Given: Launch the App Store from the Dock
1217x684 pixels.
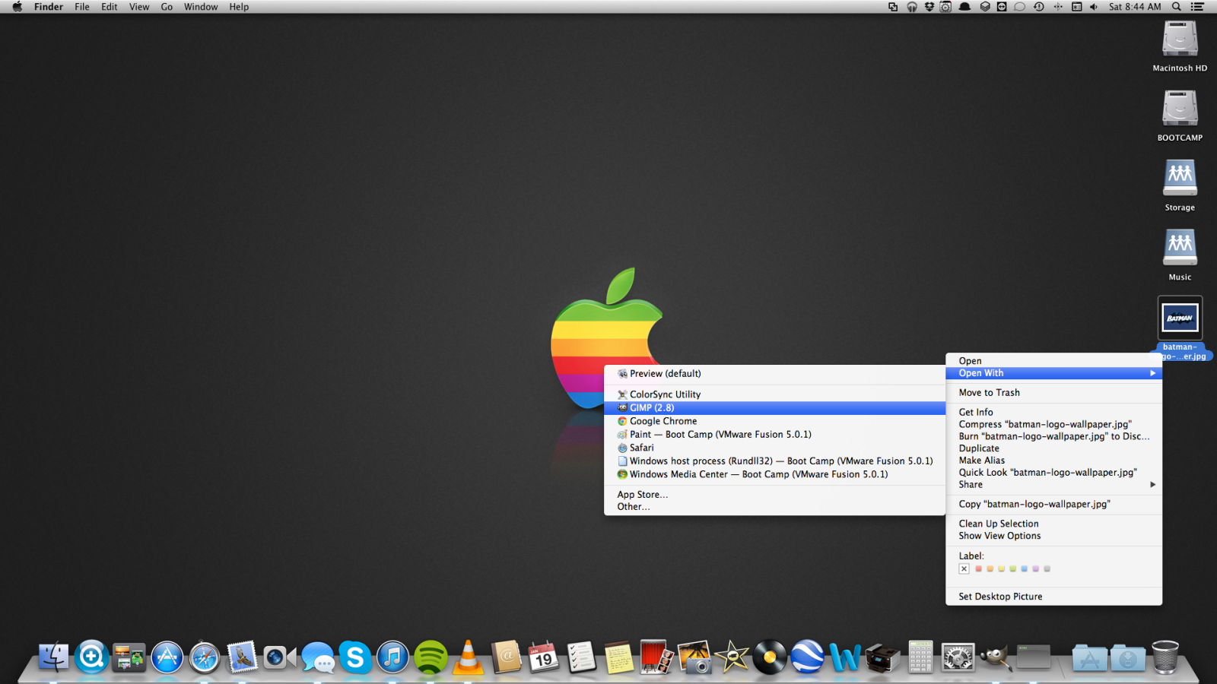Looking at the screenshot, I should pos(167,657).
